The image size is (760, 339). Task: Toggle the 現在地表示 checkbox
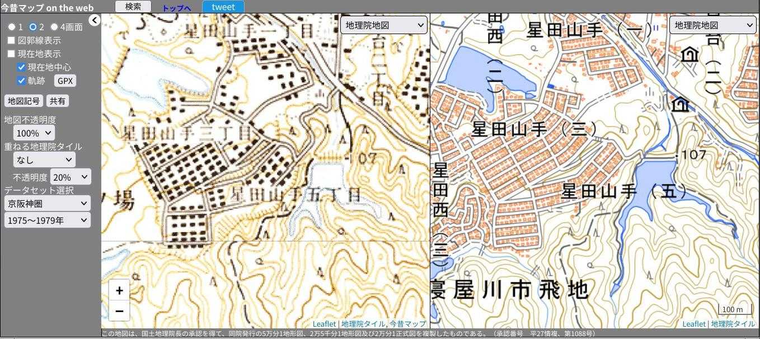(11, 54)
